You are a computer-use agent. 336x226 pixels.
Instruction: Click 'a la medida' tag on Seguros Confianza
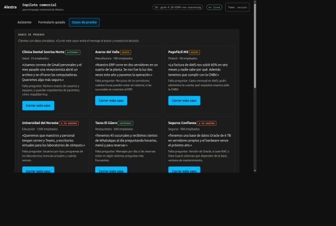206,124
